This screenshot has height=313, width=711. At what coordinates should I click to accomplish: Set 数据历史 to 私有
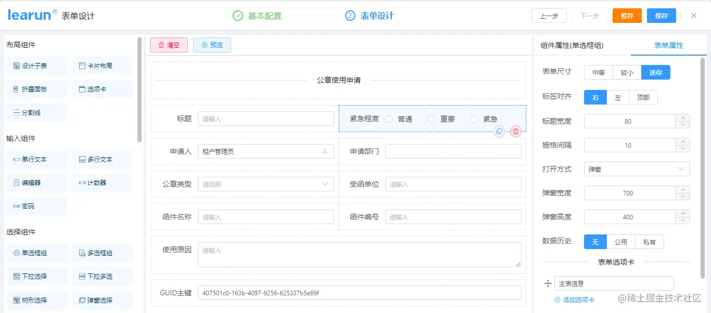pyautogui.click(x=650, y=242)
